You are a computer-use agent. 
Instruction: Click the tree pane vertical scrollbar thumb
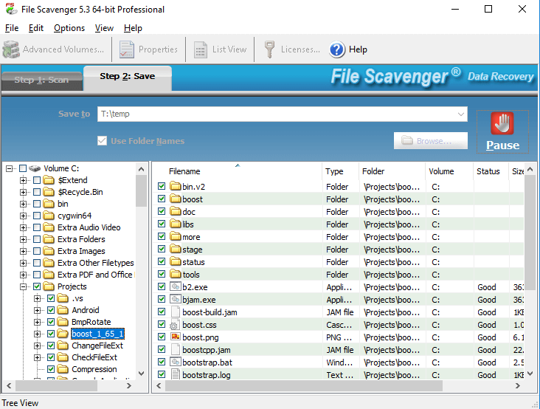point(141,190)
